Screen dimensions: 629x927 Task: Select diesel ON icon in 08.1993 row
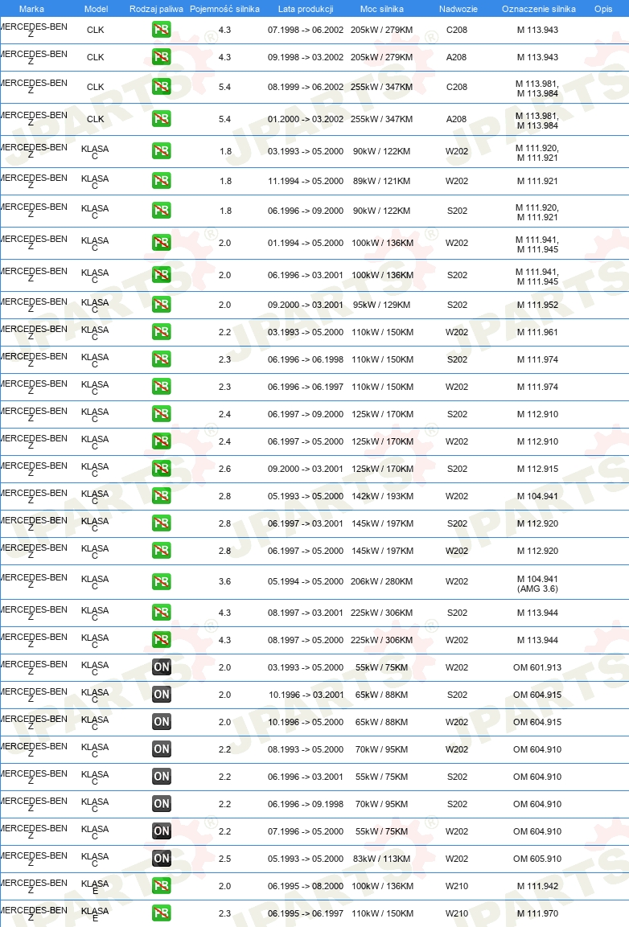click(161, 749)
